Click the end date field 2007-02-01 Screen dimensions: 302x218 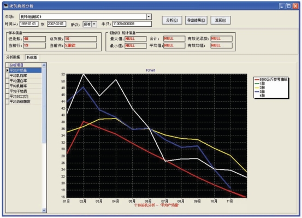coord(57,24)
